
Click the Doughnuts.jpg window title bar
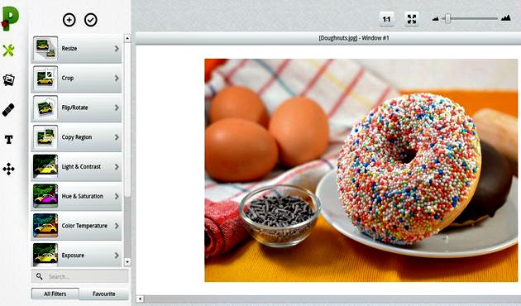pos(328,38)
